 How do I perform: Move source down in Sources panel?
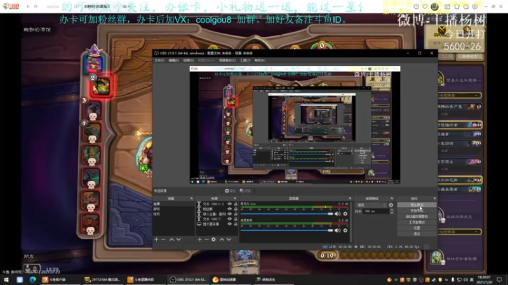229,239
